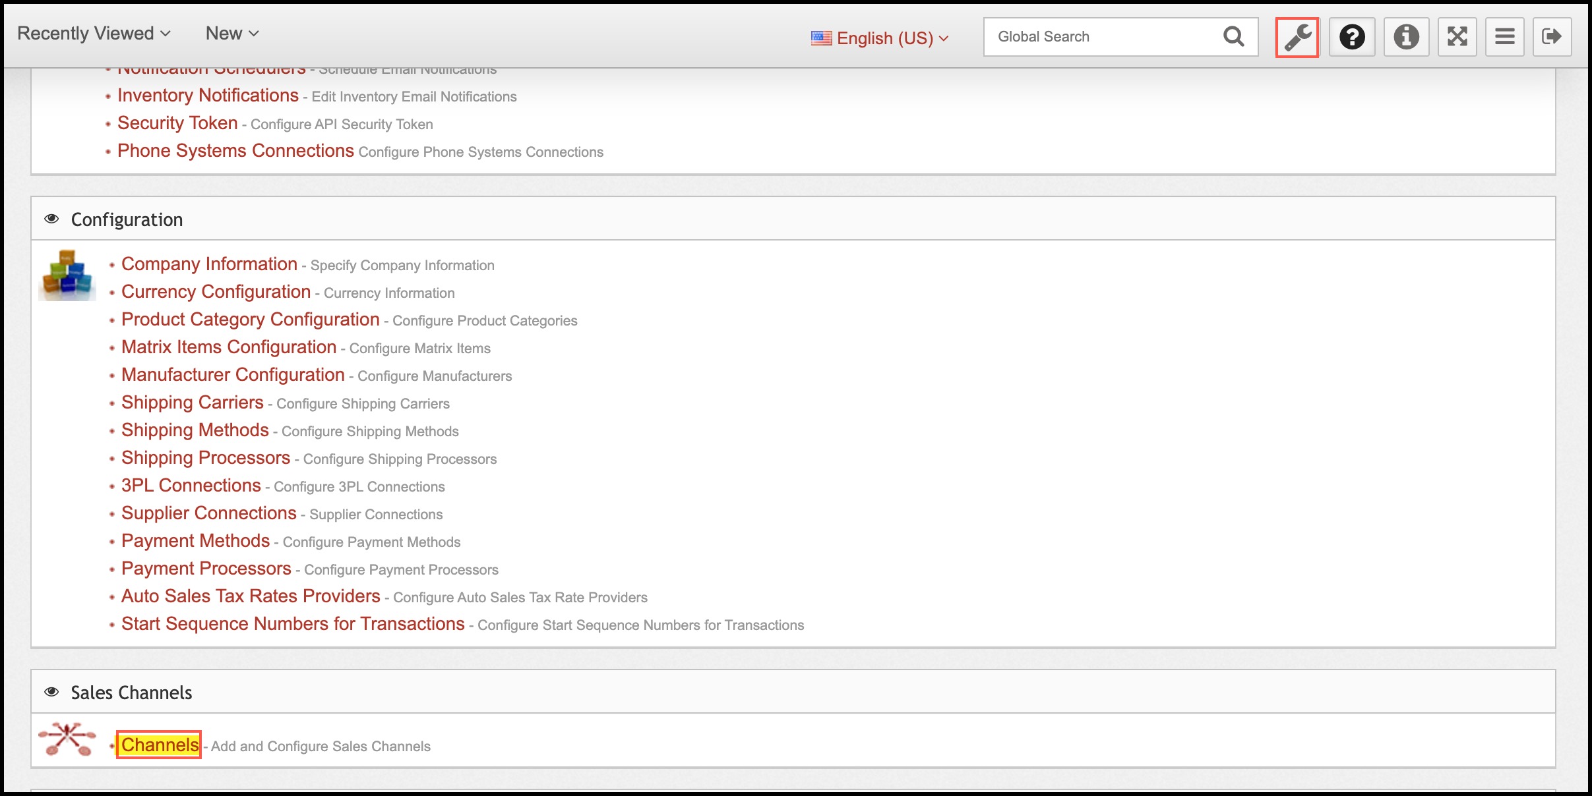Toggle Sales Channels section eye icon
The height and width of the screenshot is (796, 1592).
pos(51,692)
